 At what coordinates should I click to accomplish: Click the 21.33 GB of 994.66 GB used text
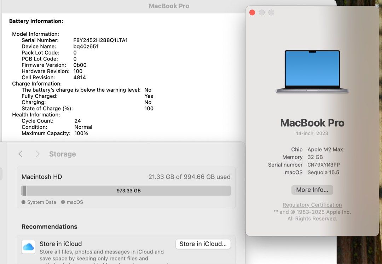[x=189, y=177]
